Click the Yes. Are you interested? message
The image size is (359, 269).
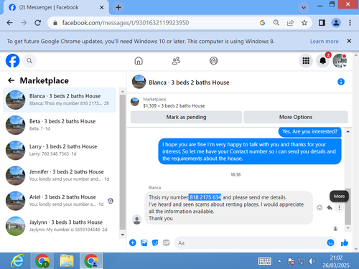tap(309, 131)
